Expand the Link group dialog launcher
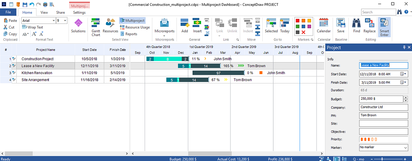The width and height of the screenshot is (412, 161). click(x=238, y=40)
